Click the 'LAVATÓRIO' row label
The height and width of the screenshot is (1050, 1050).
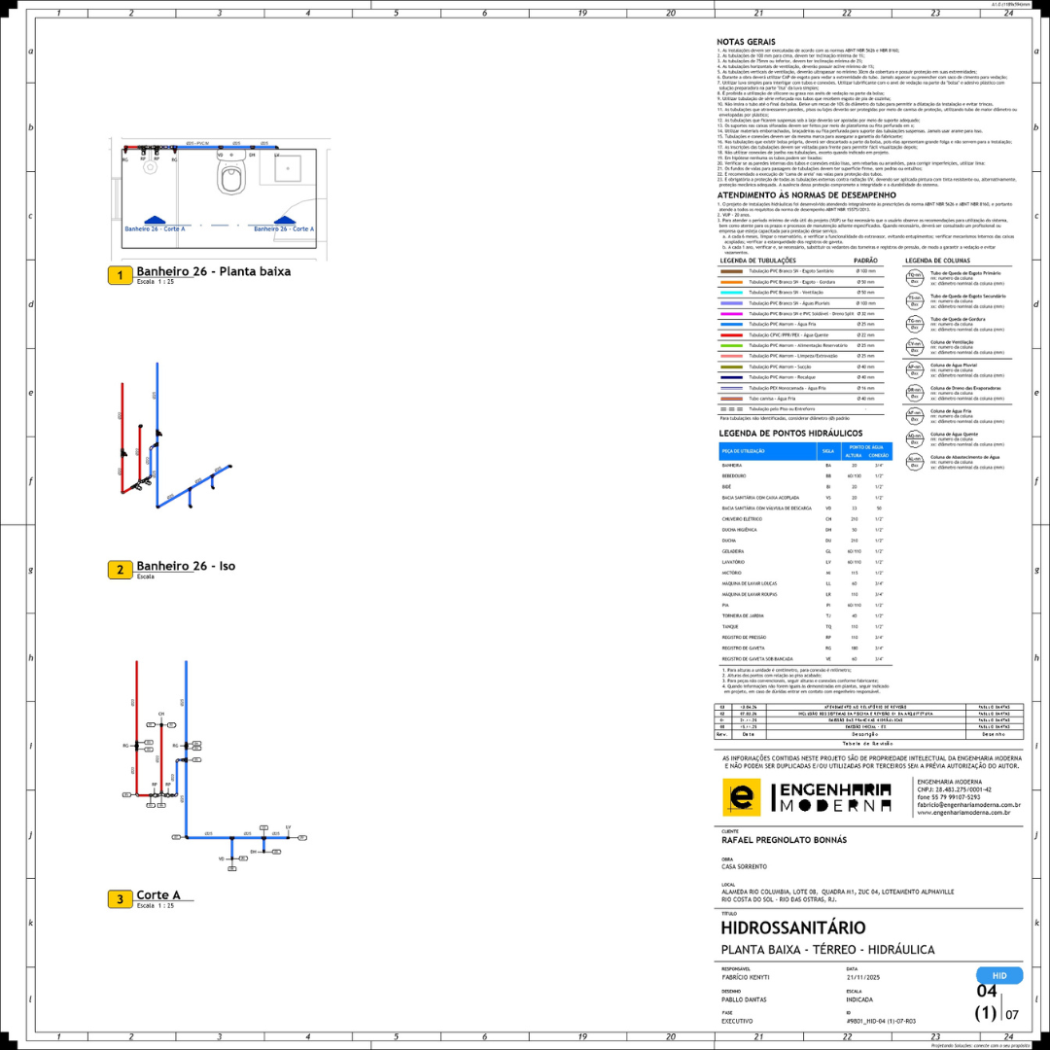[x=733, y=563]
